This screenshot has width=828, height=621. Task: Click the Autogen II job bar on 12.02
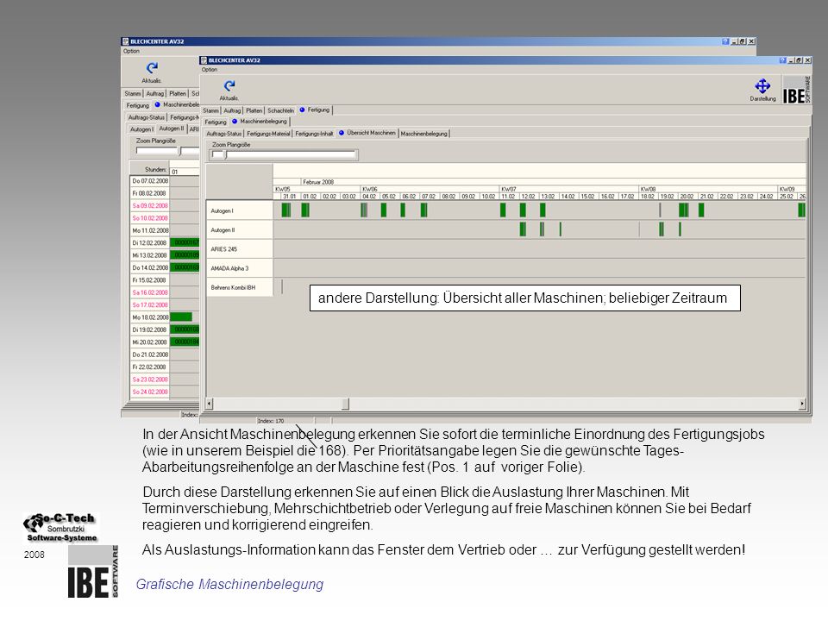523,229
